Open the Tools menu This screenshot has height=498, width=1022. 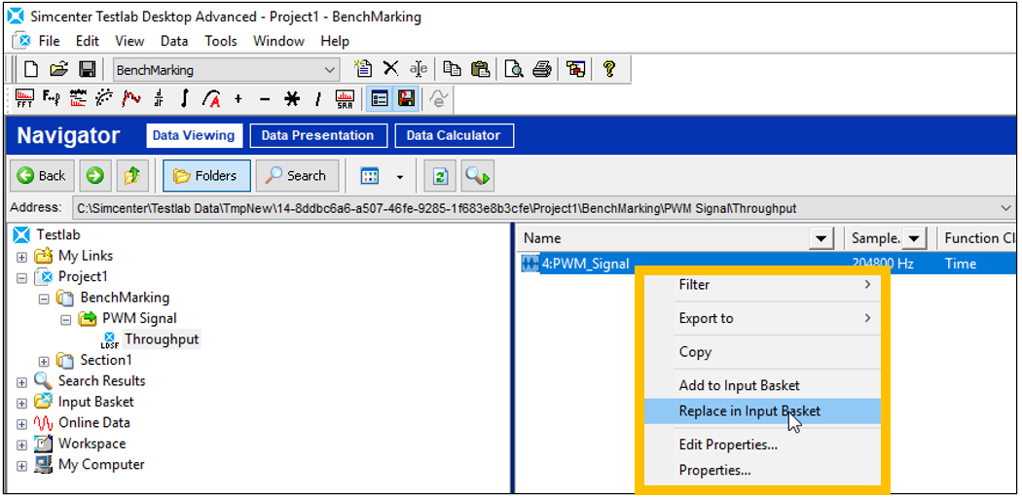tap(221, 41)
